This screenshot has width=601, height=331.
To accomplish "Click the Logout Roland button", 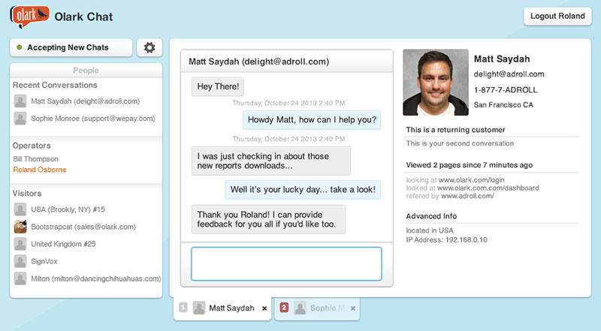I will [557, 16].
